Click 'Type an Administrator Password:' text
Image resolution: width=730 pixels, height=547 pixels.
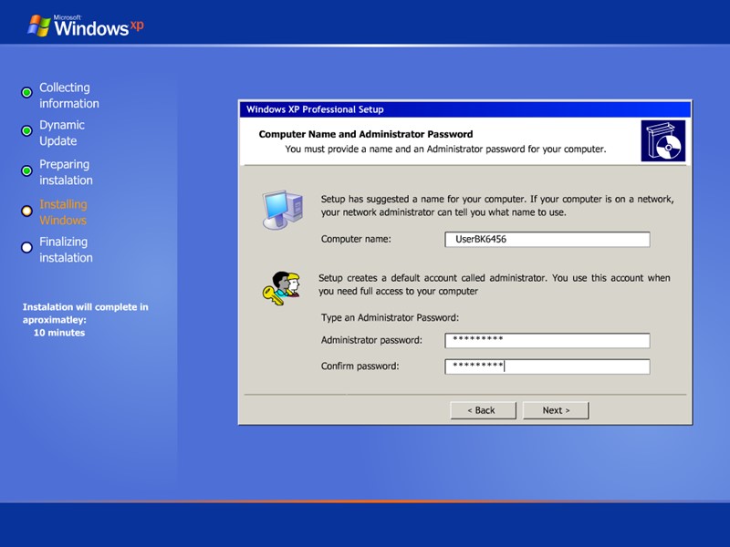(390, 317)
